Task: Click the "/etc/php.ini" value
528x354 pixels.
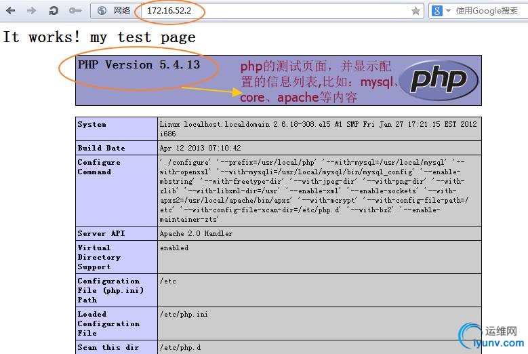Action: click(x=184, y=314)
